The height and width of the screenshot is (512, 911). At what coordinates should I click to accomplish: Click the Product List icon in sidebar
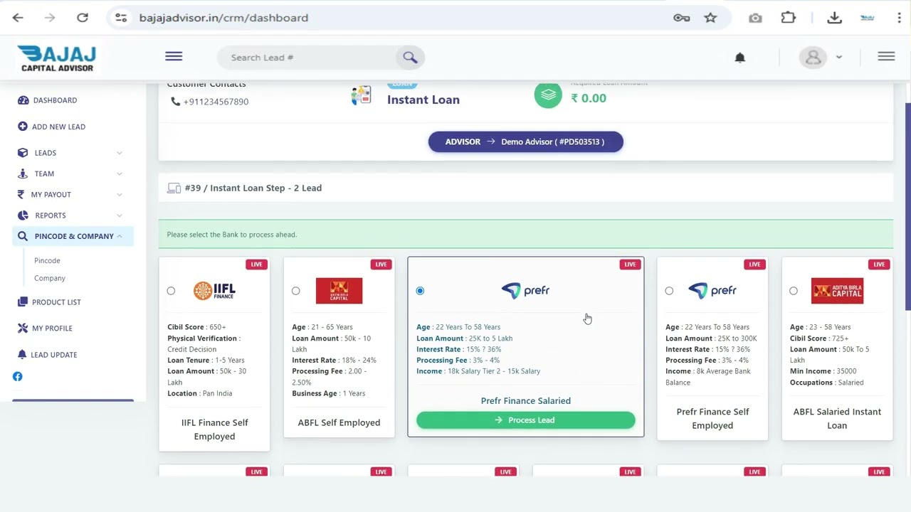pos(23,302)
